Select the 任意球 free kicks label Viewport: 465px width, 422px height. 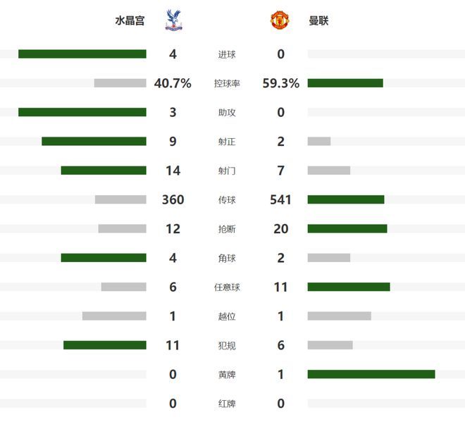point(227,287)
